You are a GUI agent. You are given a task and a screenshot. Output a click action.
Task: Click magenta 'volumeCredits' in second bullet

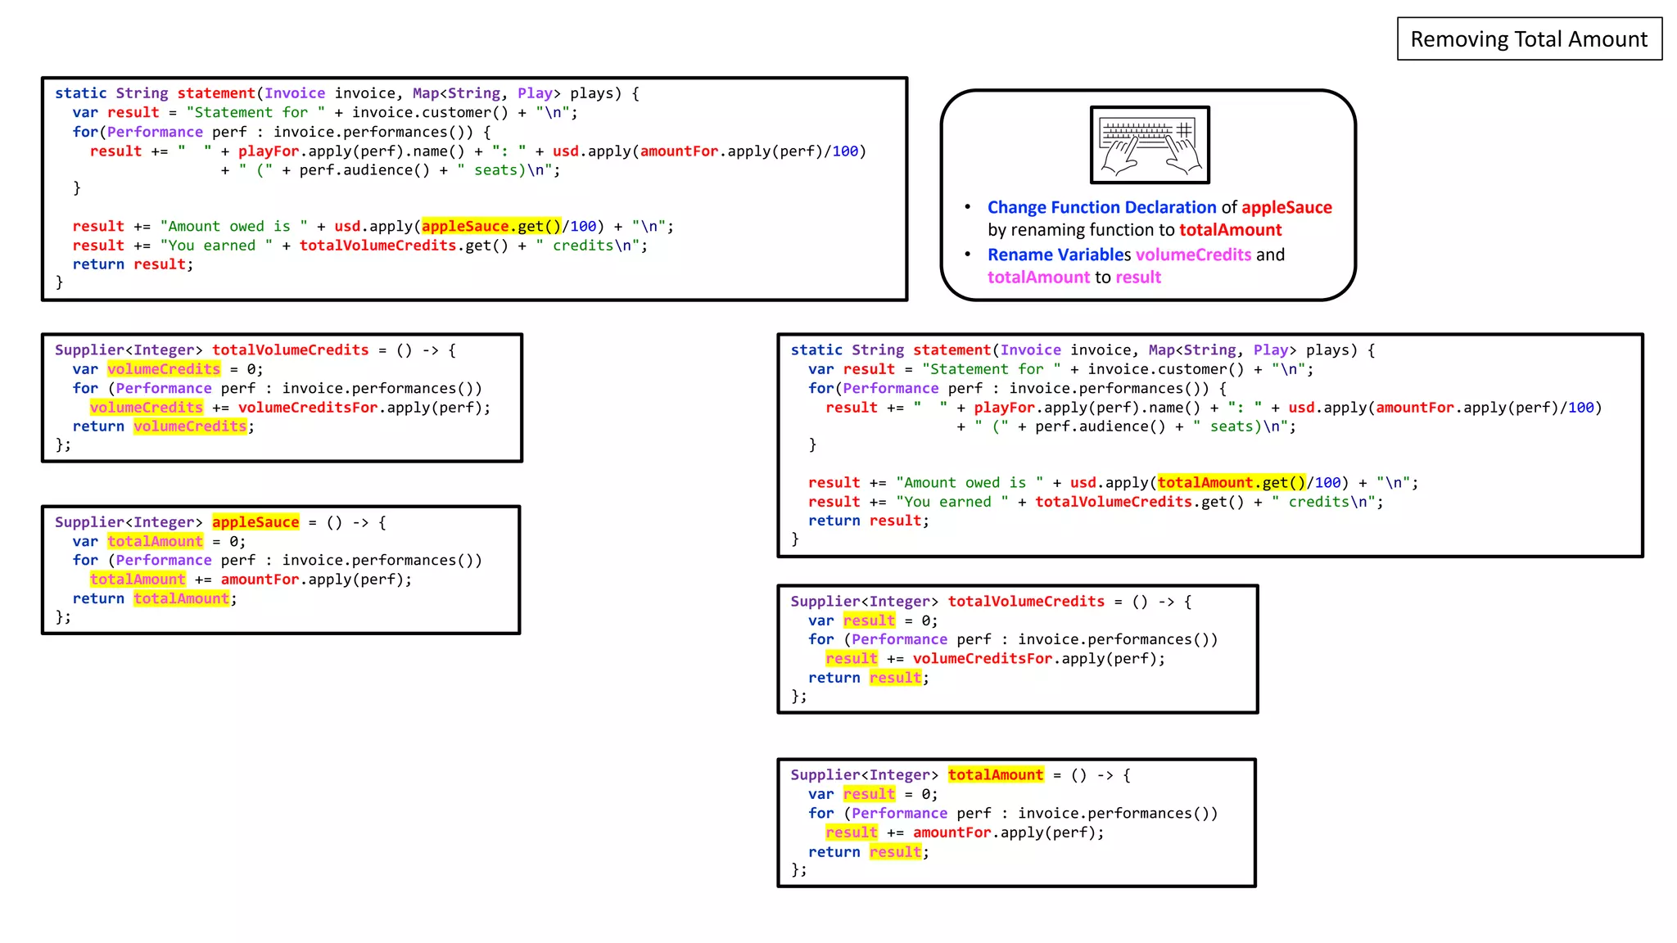[x=1193, y=255]
